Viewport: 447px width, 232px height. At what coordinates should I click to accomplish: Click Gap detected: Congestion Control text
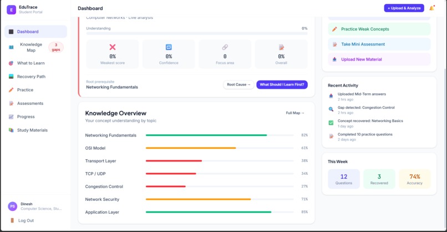pos(366,108)
